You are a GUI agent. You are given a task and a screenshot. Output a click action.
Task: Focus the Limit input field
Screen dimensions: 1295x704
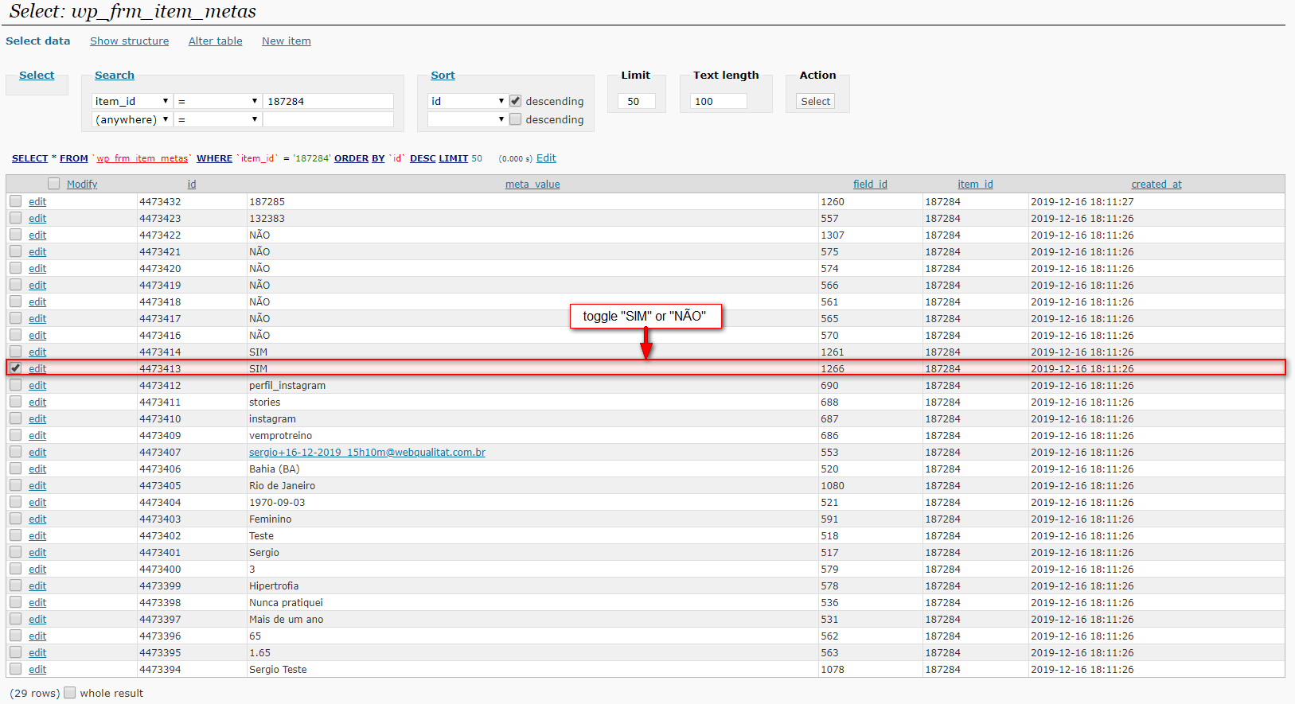(636, 101)
